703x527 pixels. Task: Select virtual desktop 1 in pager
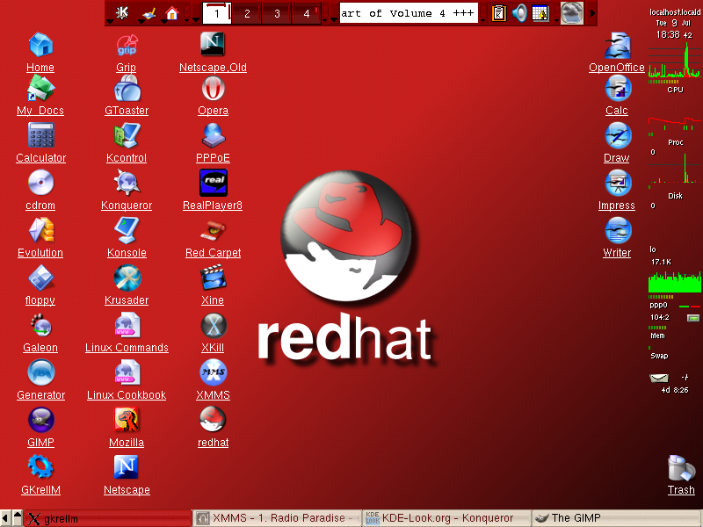tap(217, 13)
